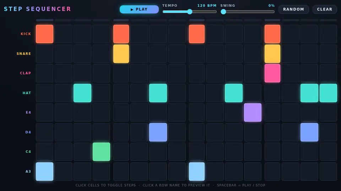341x191 pixels.
Task: Remove the green C4 note on step 4
Action: [101, 152]
